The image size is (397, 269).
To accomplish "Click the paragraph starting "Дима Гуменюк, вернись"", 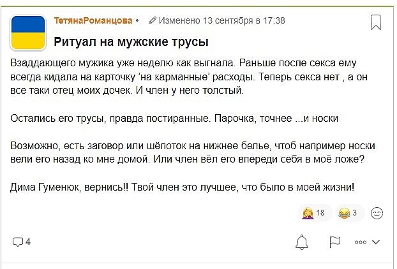I will coord(182,187).
